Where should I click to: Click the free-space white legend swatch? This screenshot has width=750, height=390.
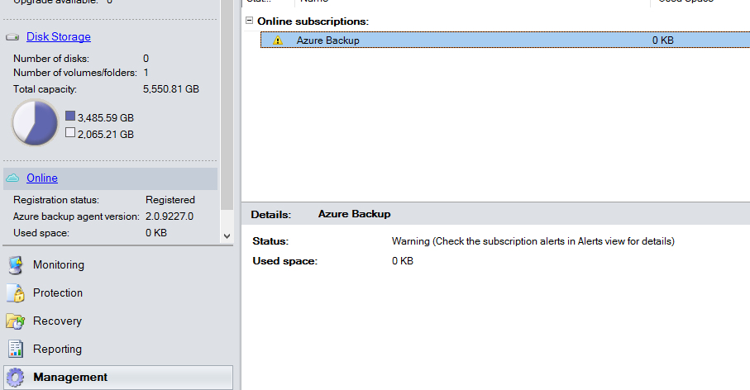[70, 132]
